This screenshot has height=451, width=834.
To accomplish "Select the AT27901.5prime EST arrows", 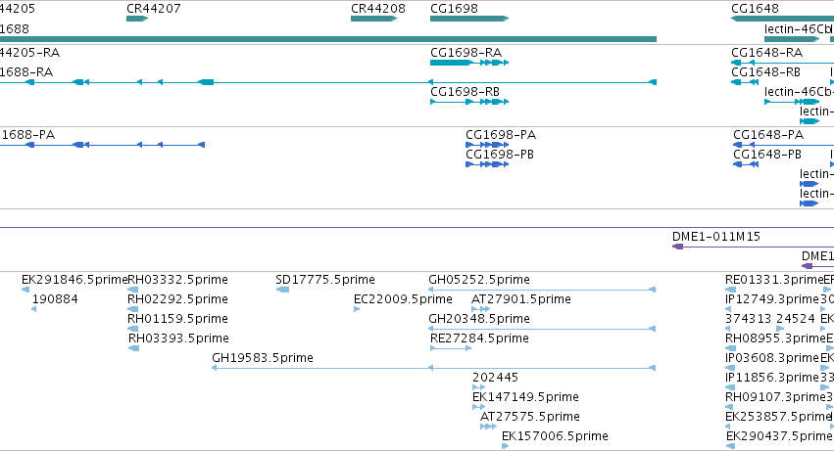I will click(x=481, y=309).
